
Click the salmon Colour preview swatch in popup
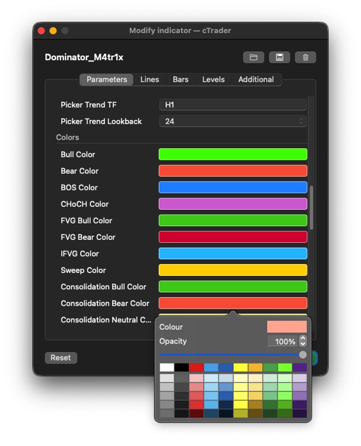287,327
